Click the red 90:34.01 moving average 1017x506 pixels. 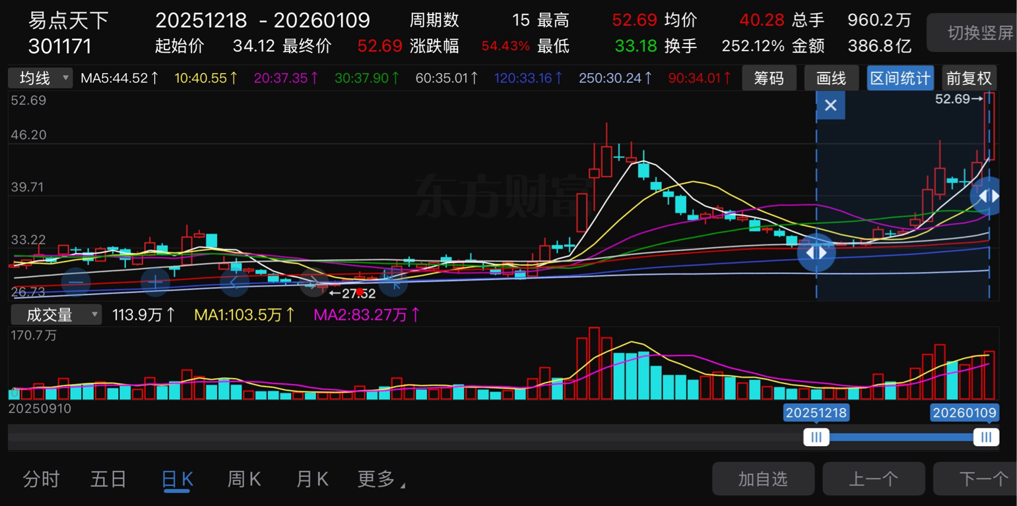[700, 78]
